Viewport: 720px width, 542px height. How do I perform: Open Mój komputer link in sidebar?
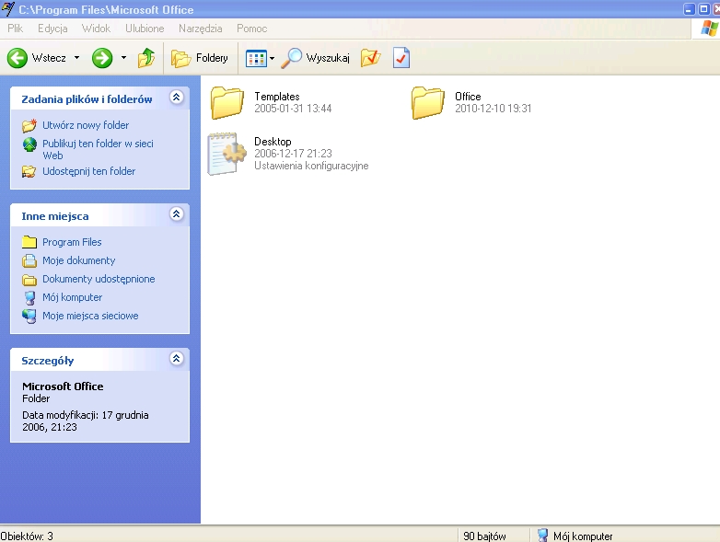72,297
